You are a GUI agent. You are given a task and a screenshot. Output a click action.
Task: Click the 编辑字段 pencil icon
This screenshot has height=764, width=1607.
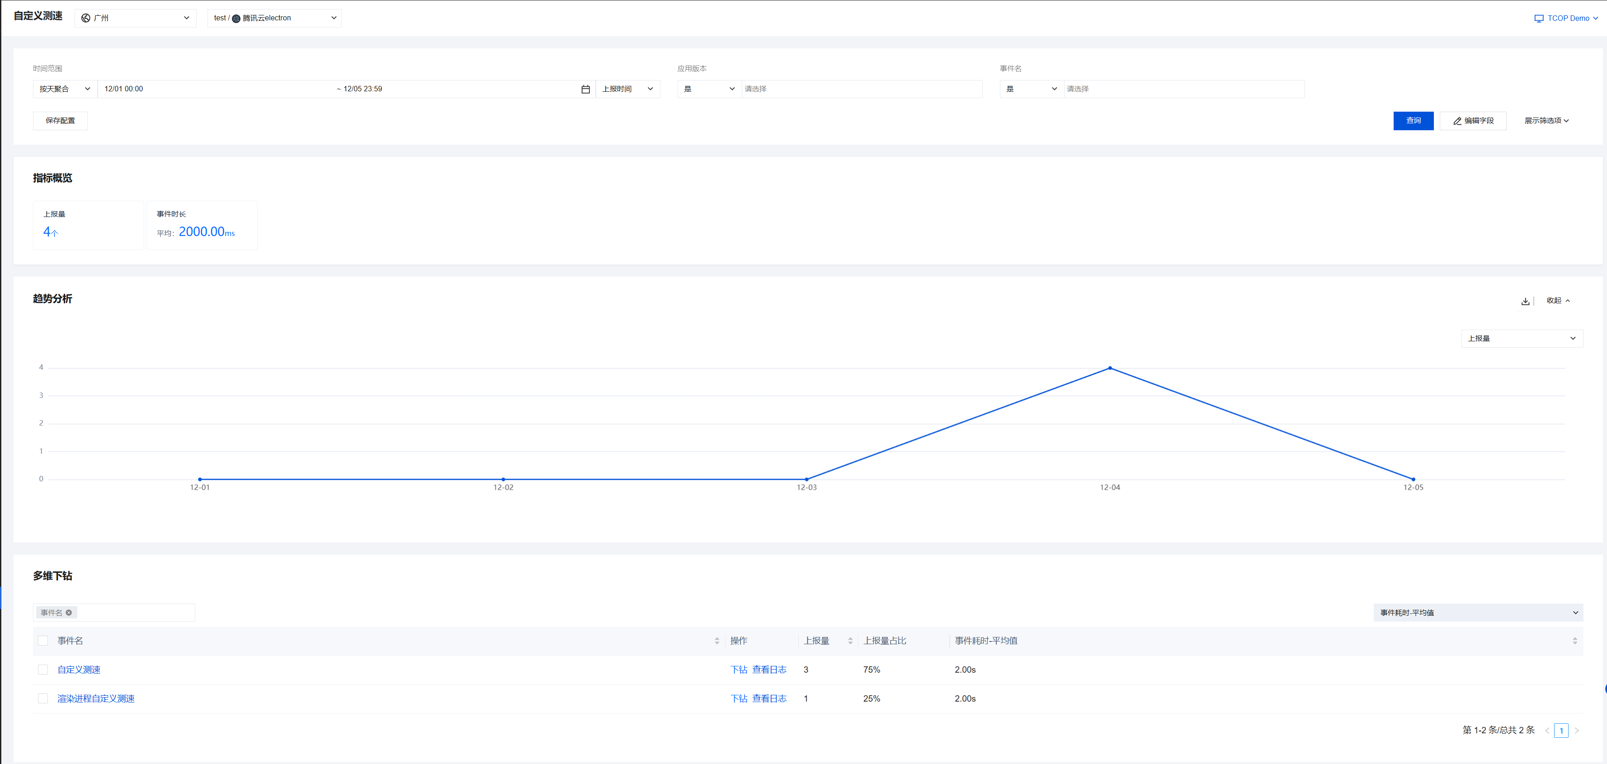(1457, 121)
